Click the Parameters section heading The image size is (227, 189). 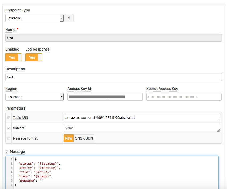[x=15, y=108]
